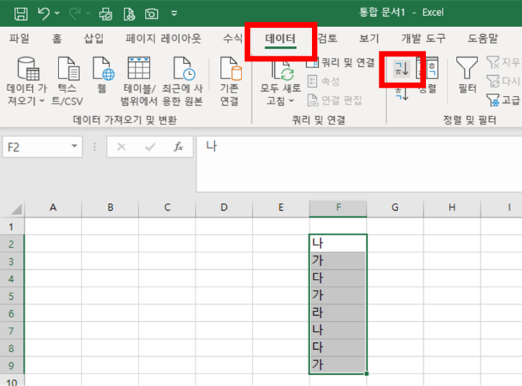The width and height of the screenshot is (522, 386).
Task: Click the Save icon in quick access toolbar
Action: (21, 14)
